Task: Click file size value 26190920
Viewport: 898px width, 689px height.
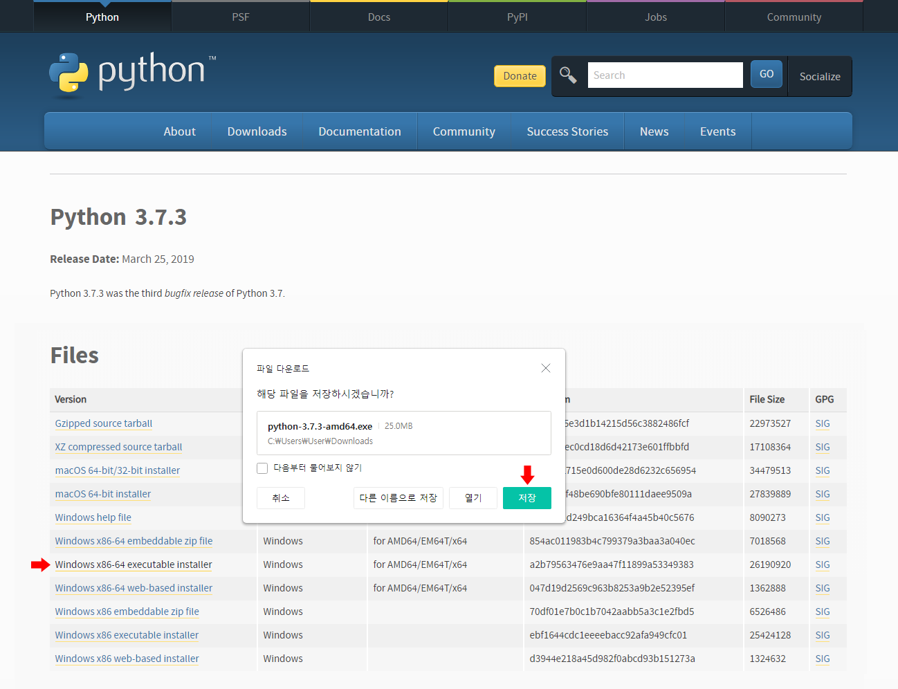Action: click(x=770, y=564)
